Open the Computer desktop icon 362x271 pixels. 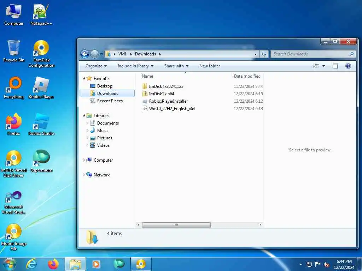coord(14,14)
